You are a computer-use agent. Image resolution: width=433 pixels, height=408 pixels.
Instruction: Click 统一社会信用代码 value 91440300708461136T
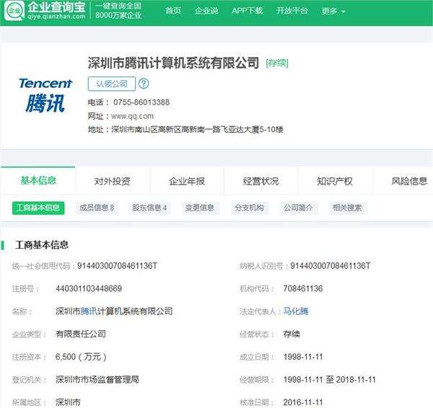click(x=118, y=266)
